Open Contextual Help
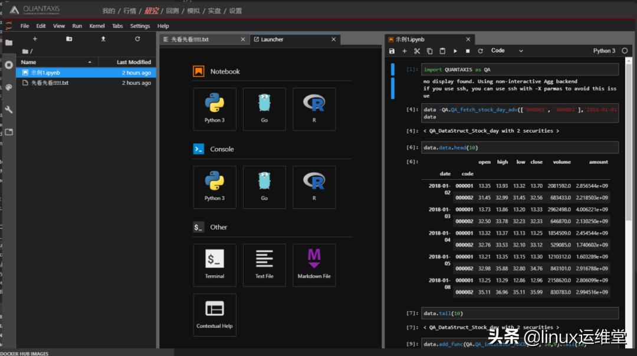The width and height of the screenshot is (637, 356). click(215, 315)
